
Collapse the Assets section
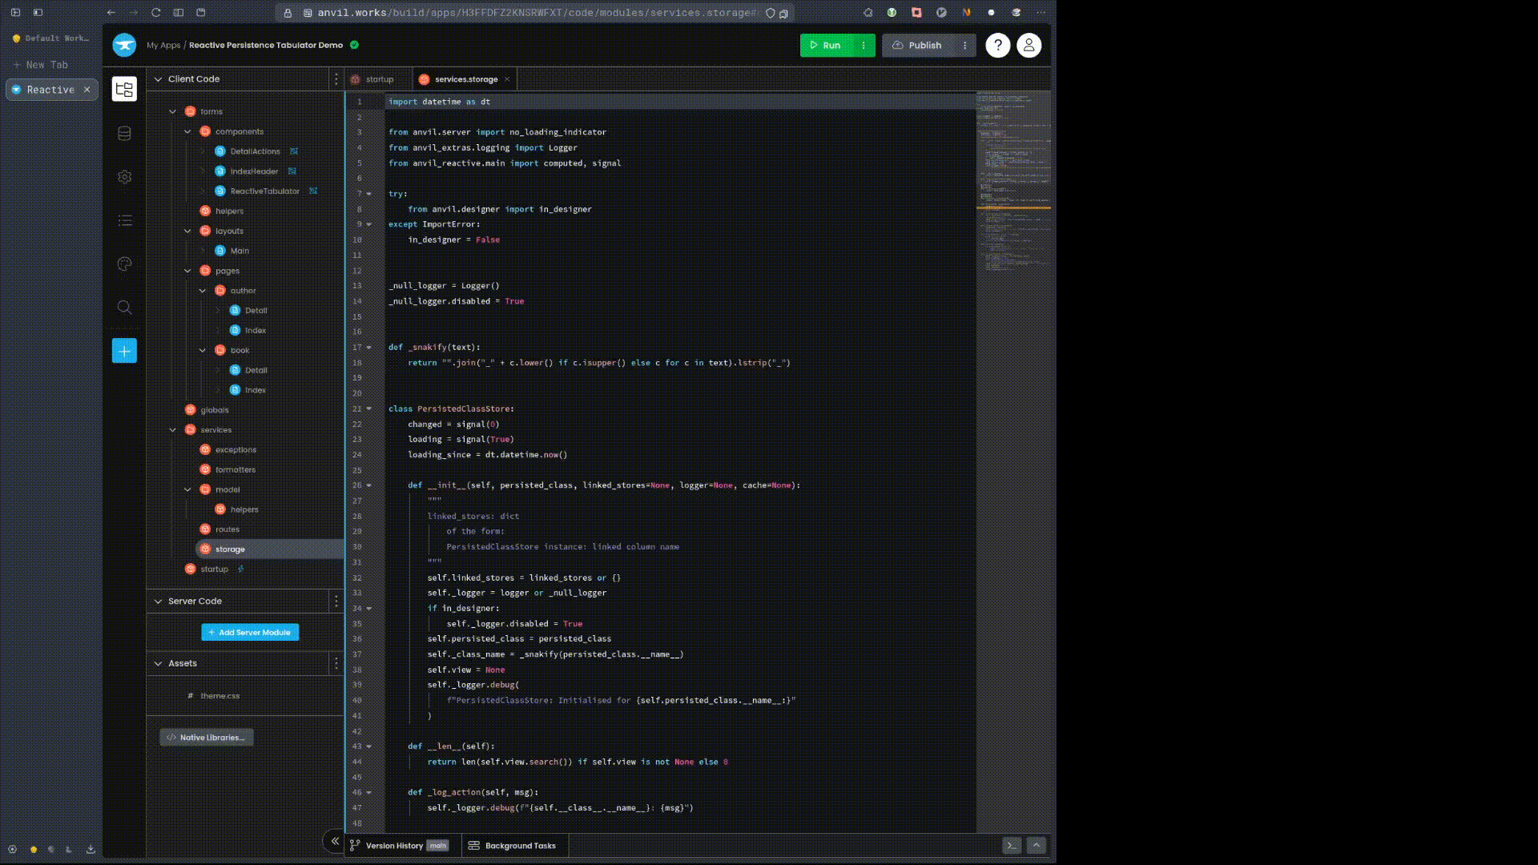pyautogui.click(x=158, y=663)
